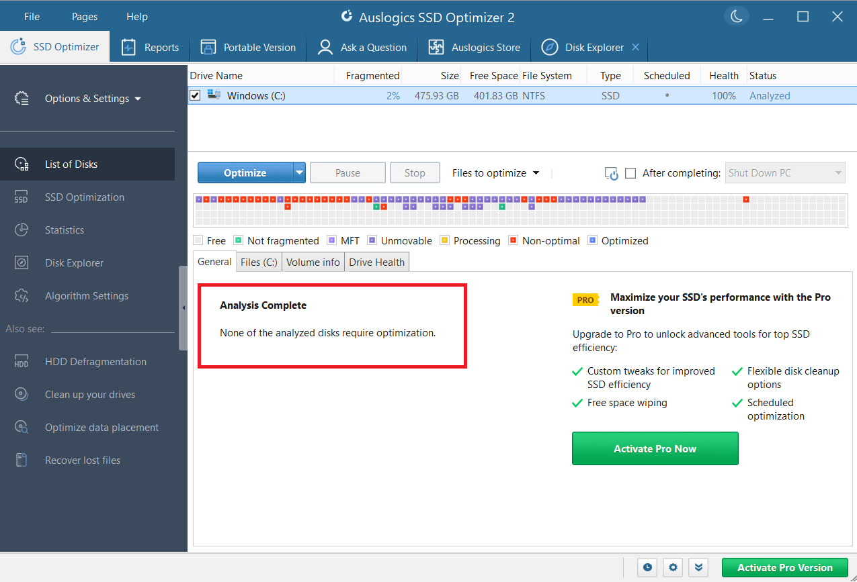Close the Disk Explorer tab
This screenshot has width=857, height=582.
click(x=636, y=48)
